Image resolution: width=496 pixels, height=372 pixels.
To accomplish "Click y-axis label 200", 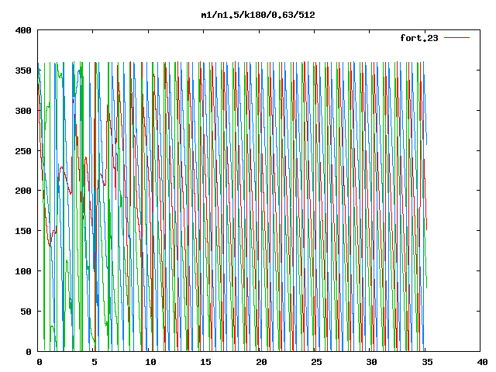I will pyautogui.click(x=23, y=191).
